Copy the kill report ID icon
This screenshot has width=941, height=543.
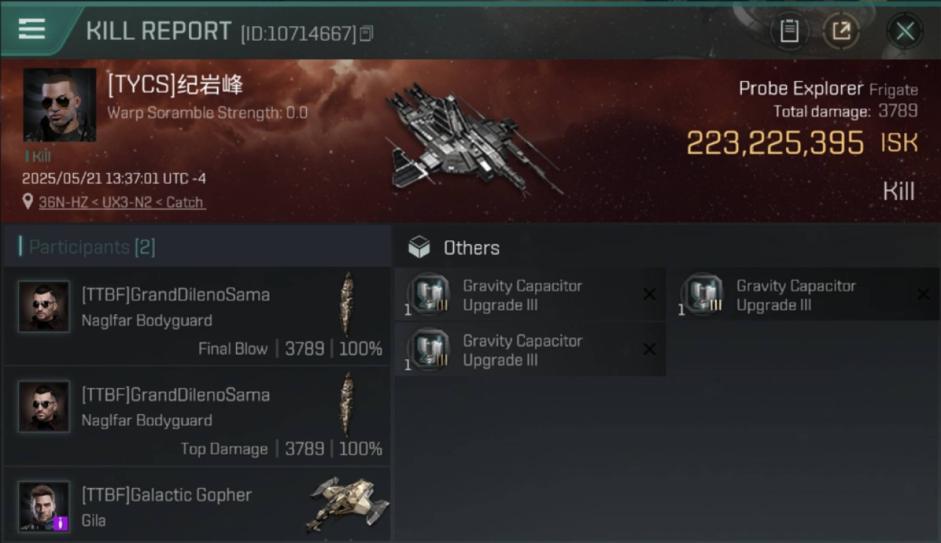[367, 33]
